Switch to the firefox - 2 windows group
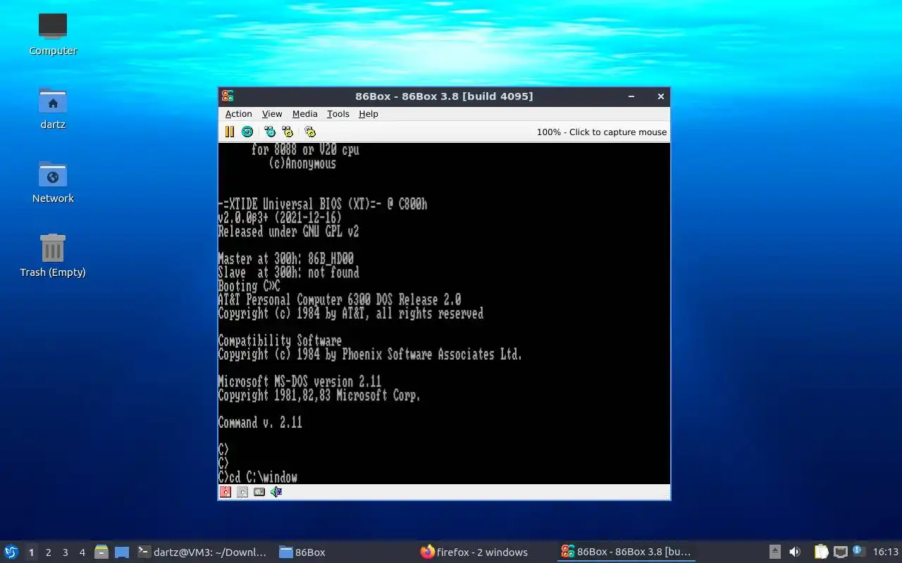The image size is (902, 563). (x=485, y=552)
